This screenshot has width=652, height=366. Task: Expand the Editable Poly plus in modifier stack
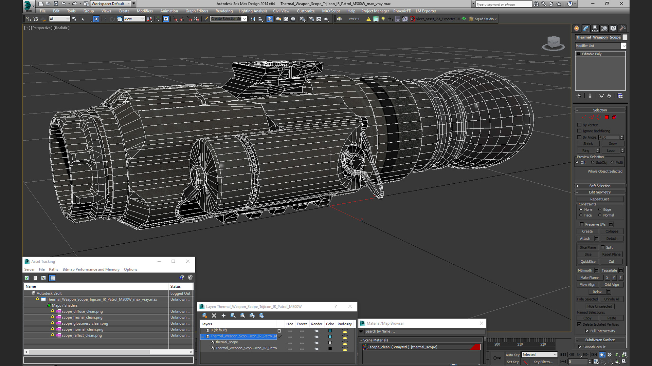tap(579, 54)
